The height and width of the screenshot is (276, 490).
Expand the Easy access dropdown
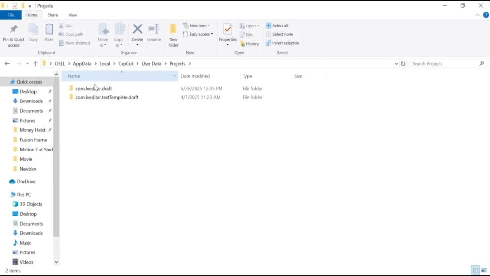pyautogui.click(x=200, y=34)
